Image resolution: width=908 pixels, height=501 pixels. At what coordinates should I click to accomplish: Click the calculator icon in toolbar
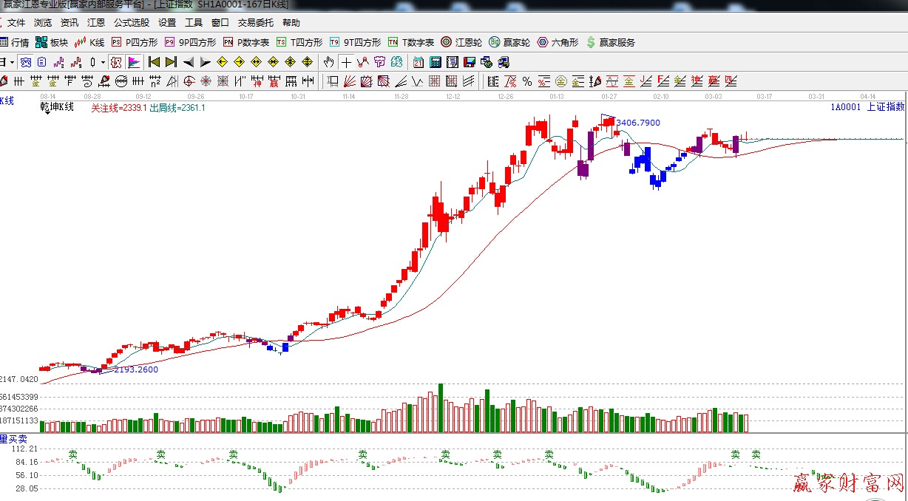436,62
